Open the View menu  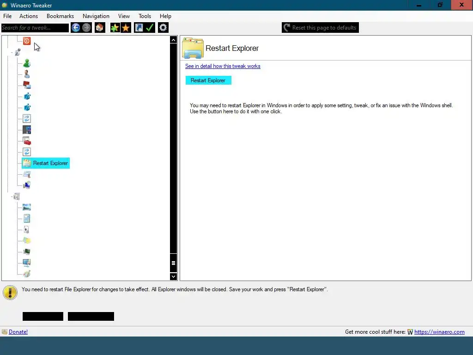pos(124,16)
